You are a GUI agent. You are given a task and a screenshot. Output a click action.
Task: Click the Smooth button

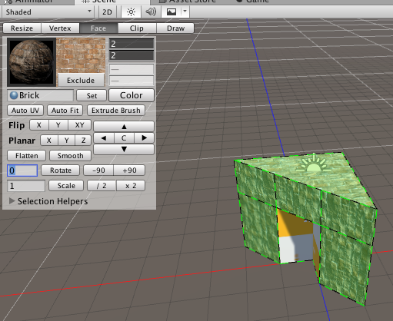point(70,156)
